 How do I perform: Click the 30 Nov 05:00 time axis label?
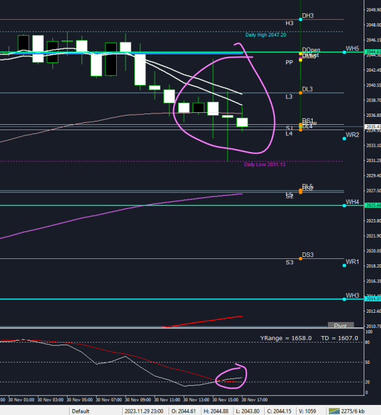80,400
